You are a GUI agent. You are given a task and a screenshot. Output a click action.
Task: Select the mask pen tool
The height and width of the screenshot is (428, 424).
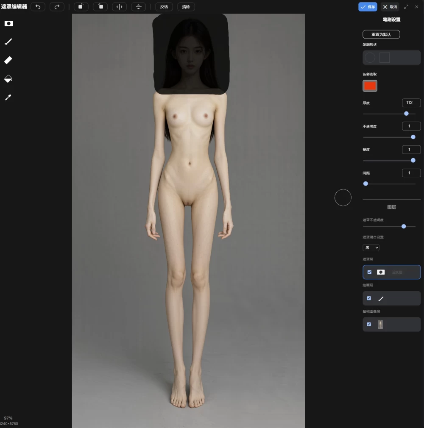(8, 23)
